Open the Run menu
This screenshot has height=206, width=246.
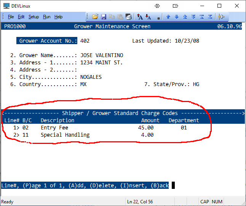click(46, 17)
